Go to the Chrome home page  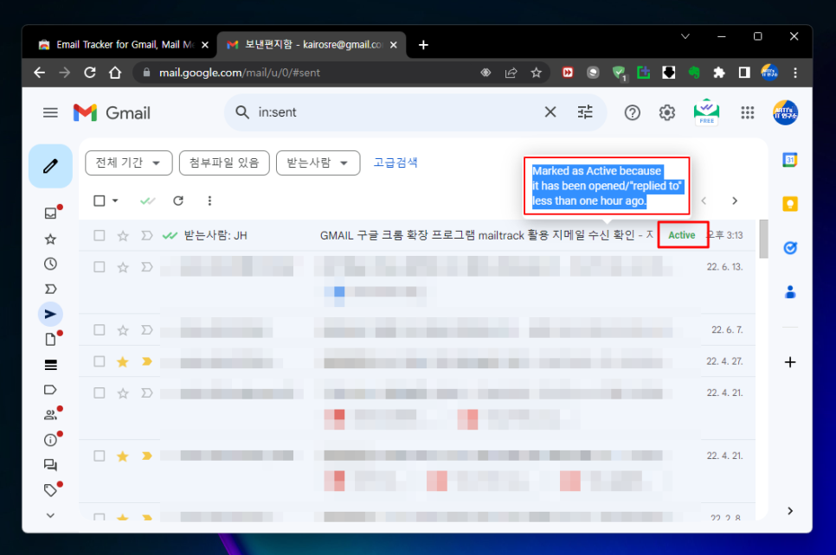point(115,73)
